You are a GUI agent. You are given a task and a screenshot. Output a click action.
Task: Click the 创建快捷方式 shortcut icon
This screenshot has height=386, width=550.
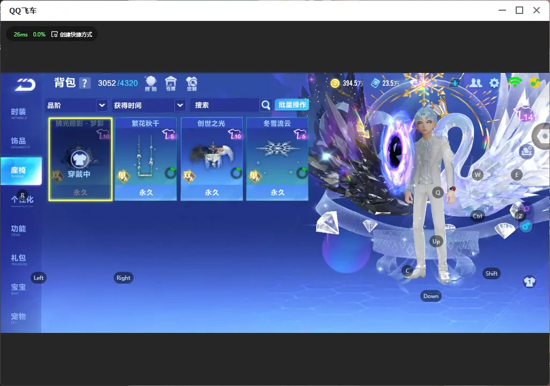tap(54, 34)
